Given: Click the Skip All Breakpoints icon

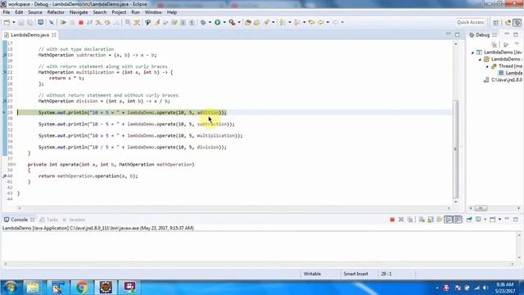Looking at the screenshot, I should point(51,22).
